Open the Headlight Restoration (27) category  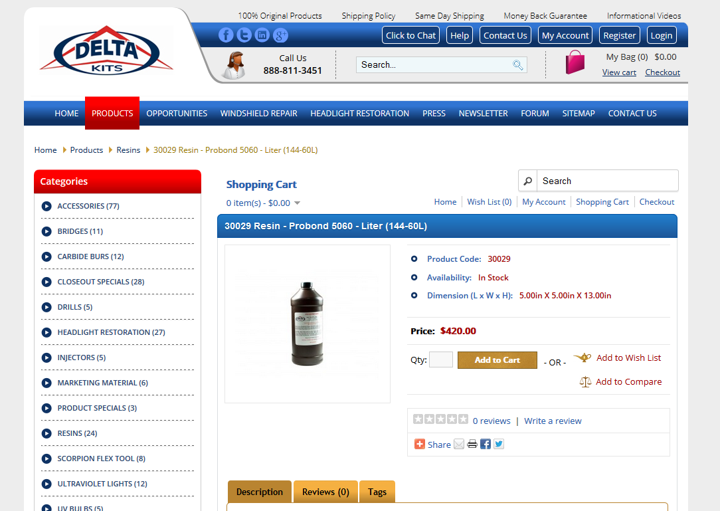click(111, 332)
